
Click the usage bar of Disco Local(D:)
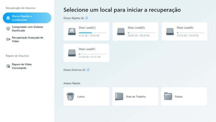141,33
